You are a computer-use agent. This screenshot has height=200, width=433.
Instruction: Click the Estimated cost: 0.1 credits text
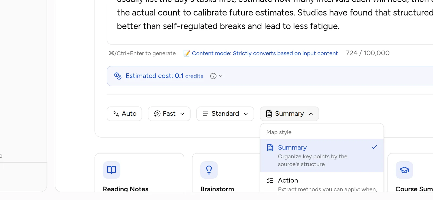click(x=164, y=76)
